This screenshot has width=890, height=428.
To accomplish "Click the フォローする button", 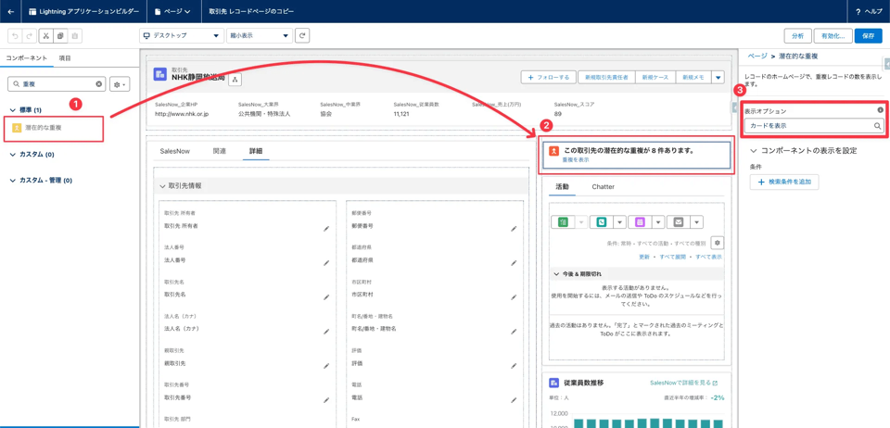I will click(548, 78).
